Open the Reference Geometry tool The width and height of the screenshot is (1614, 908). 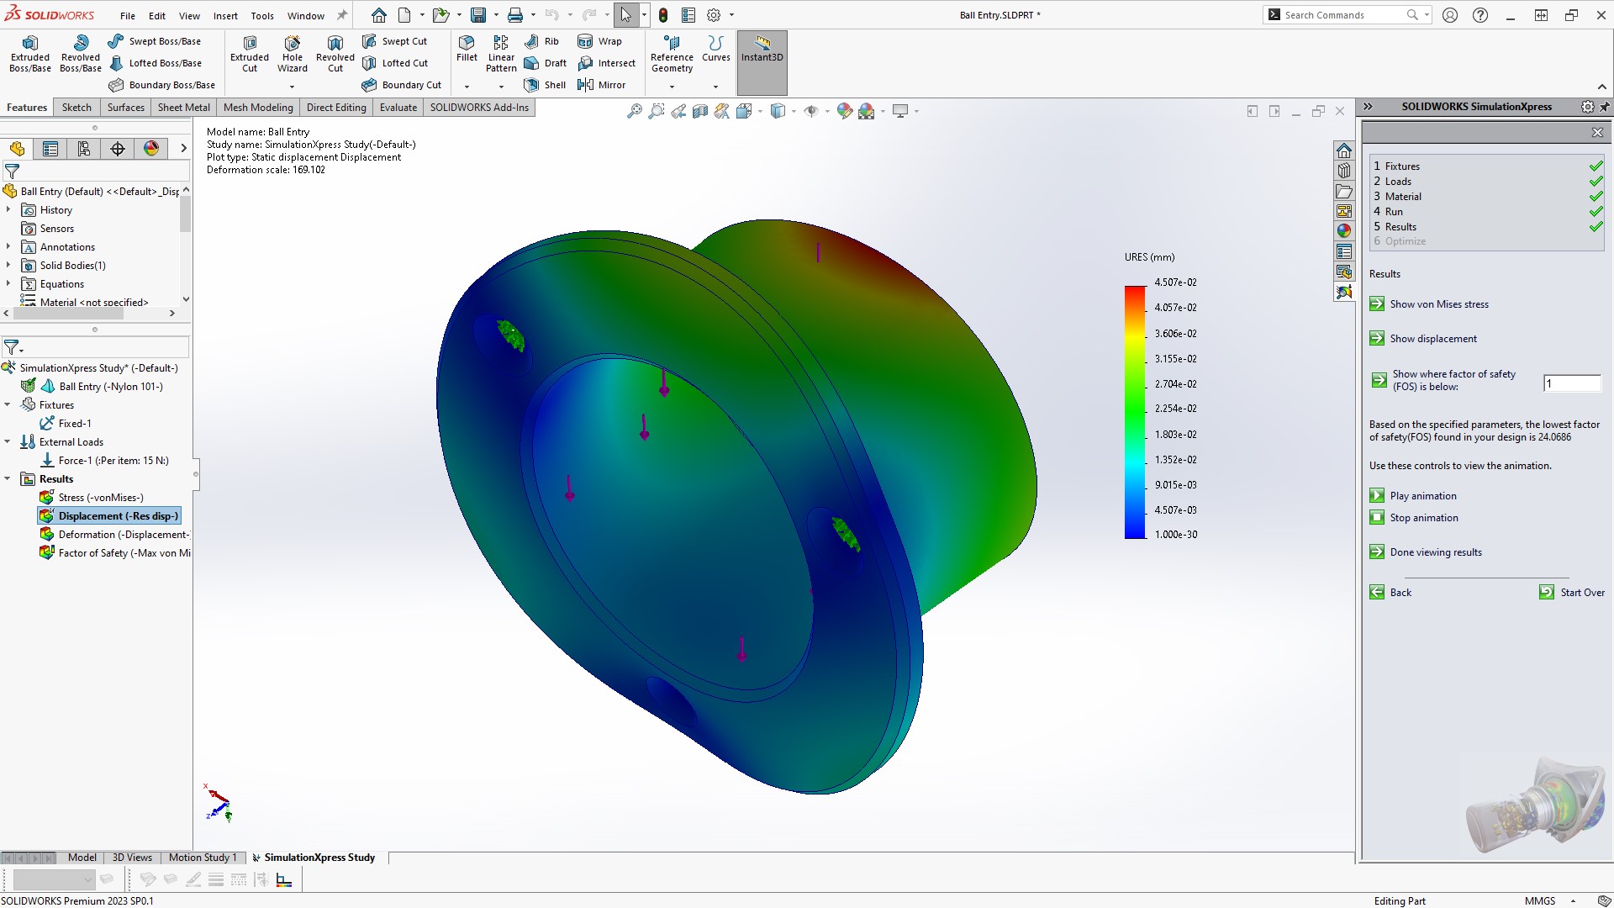[x=671, y=52]
